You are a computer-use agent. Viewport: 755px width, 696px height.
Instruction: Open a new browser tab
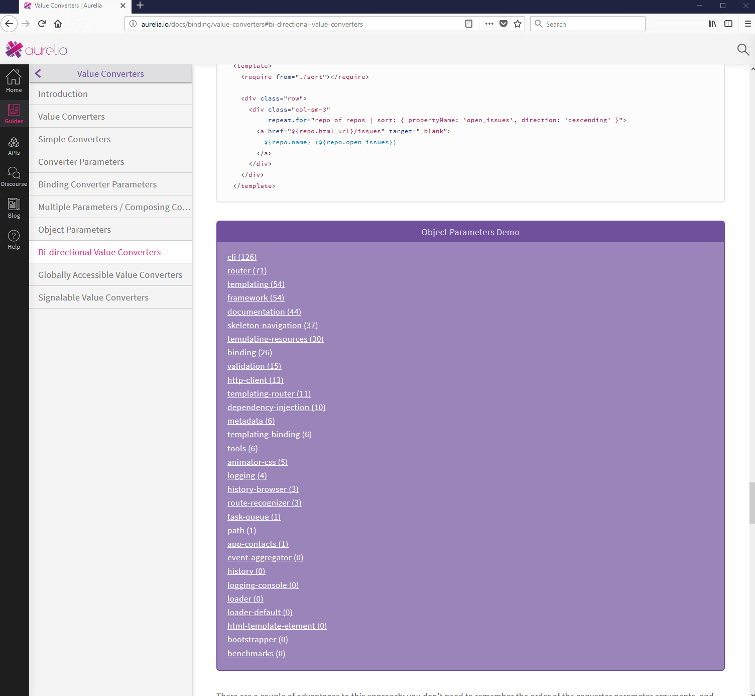pos(140,6)
